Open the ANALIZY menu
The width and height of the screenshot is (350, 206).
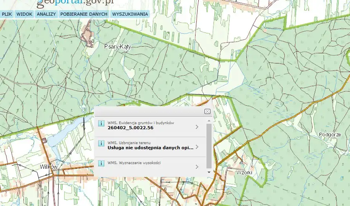[46, 14]
